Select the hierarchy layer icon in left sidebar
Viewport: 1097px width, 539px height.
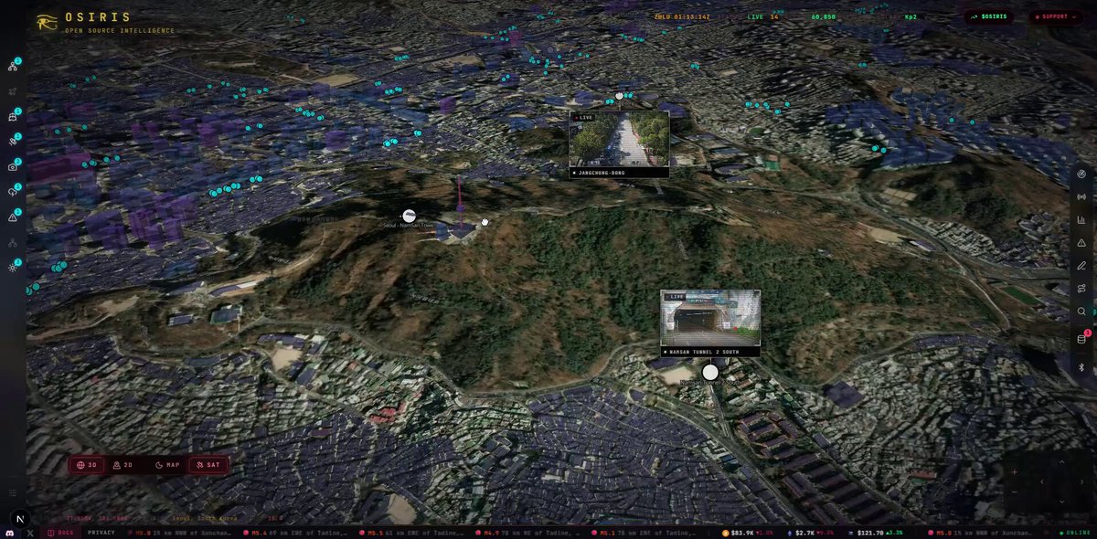click(x=13, y=243)
